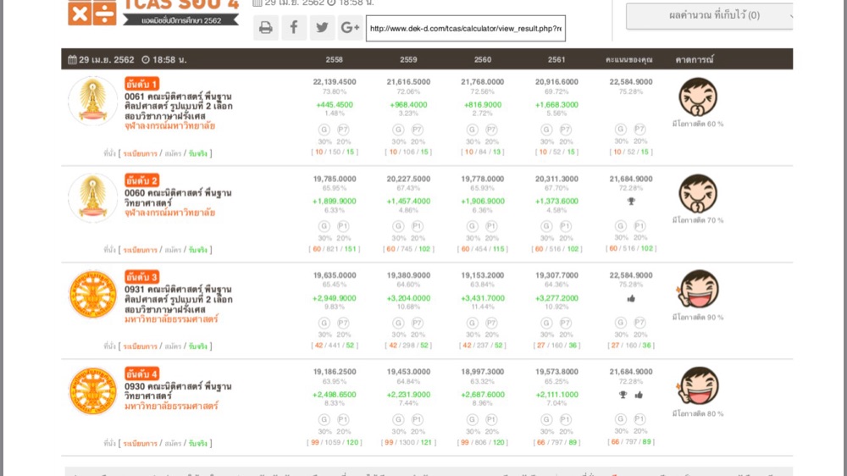Click the อันดับ 3 rank badge
The image size is (847, 476).
pyautogui.click(x=141, y=277)
